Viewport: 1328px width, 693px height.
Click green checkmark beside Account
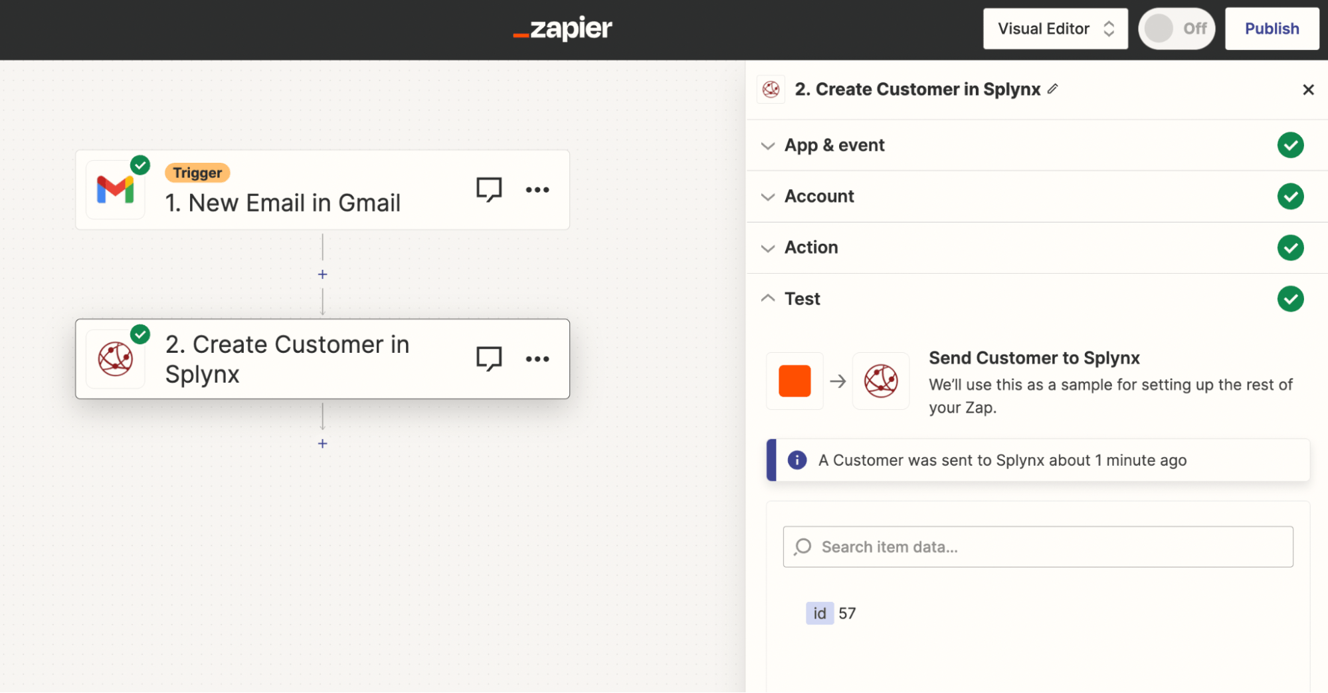1290,196
